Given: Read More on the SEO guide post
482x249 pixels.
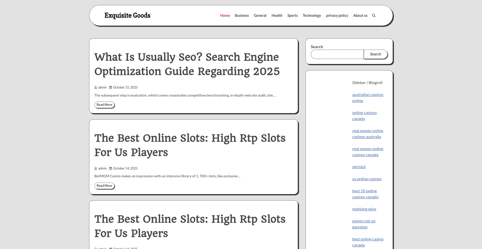Looking at the screenshot, I should point(104,105).
